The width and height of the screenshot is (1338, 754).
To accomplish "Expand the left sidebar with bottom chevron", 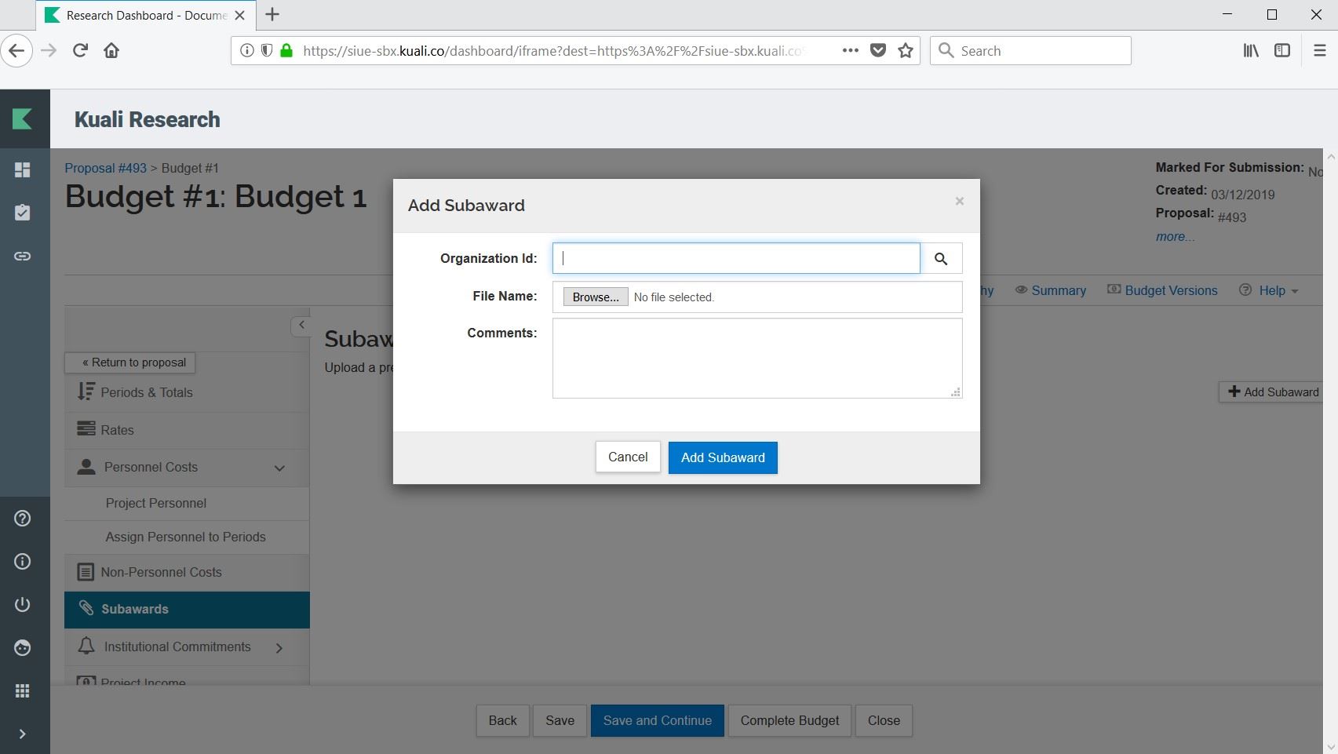I will 23,734.
